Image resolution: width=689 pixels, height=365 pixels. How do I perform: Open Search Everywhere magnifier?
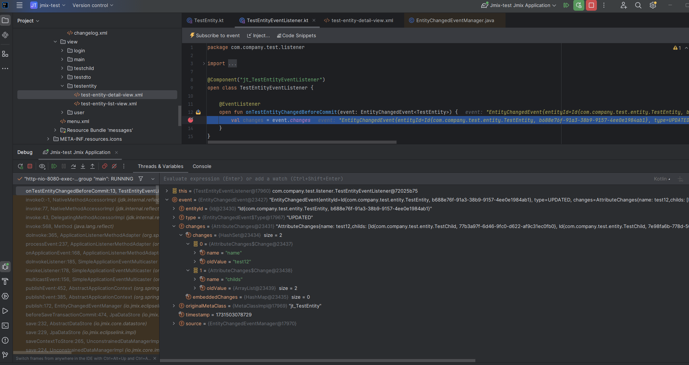point(638,5)
